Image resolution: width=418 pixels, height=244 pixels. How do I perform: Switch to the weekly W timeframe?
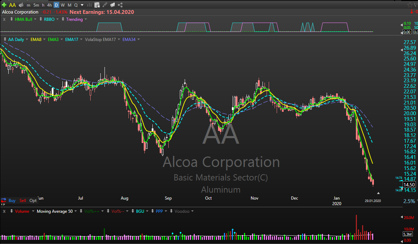click(x=62, y=5)
